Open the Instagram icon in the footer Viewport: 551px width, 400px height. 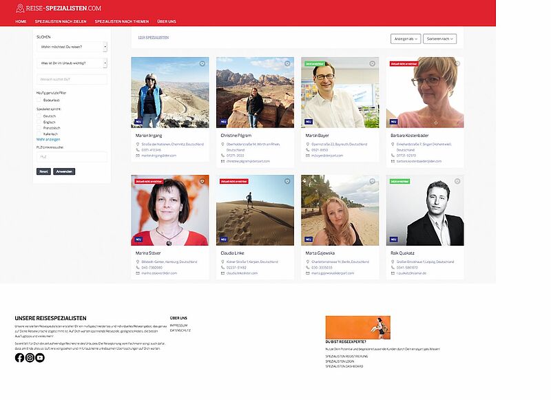[30, 358]
